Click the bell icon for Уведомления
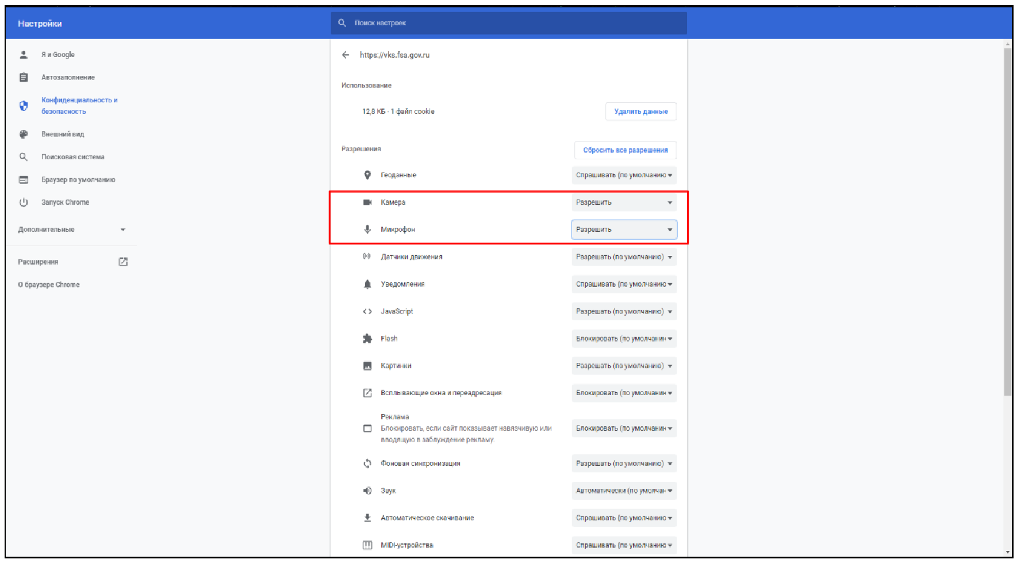 coord(367,284)
